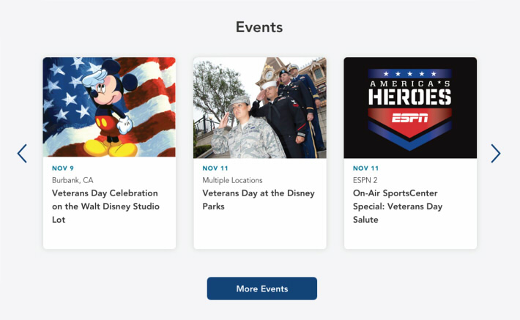The image size is (520, 320).
Task: Select the NOV 9 date label
Action: (x=63, y=168)
